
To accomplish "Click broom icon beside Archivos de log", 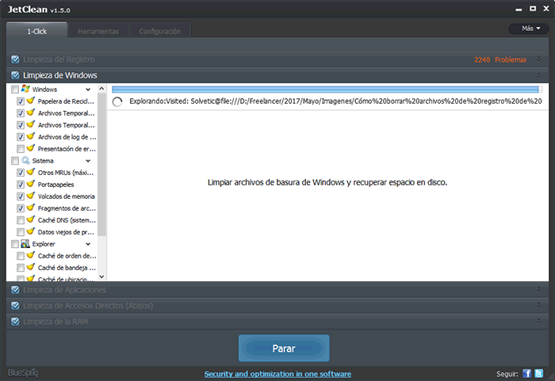I will click(x=31, y=136).
